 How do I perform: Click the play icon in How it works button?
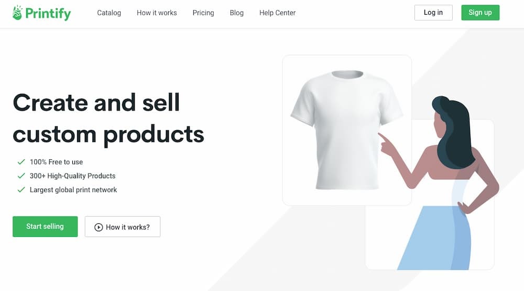(99, 228)
